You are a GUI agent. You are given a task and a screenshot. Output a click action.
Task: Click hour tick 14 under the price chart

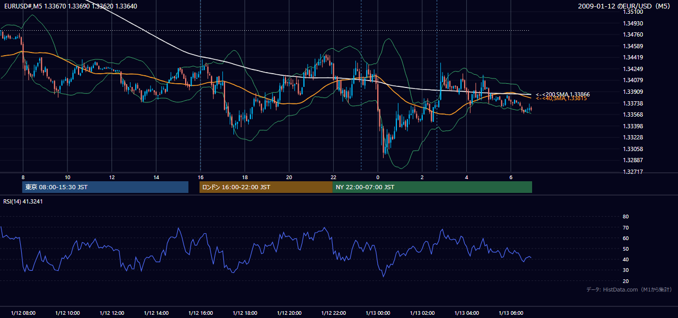(156, 177)
